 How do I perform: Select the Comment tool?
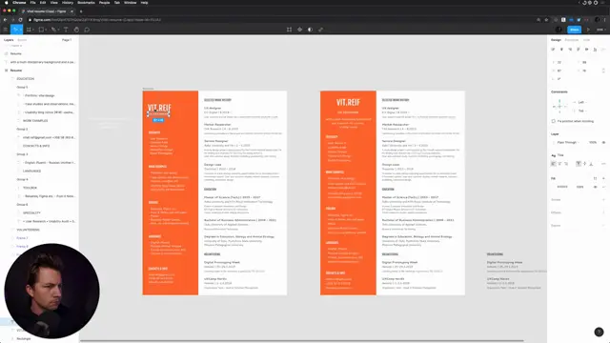point(87,30)
